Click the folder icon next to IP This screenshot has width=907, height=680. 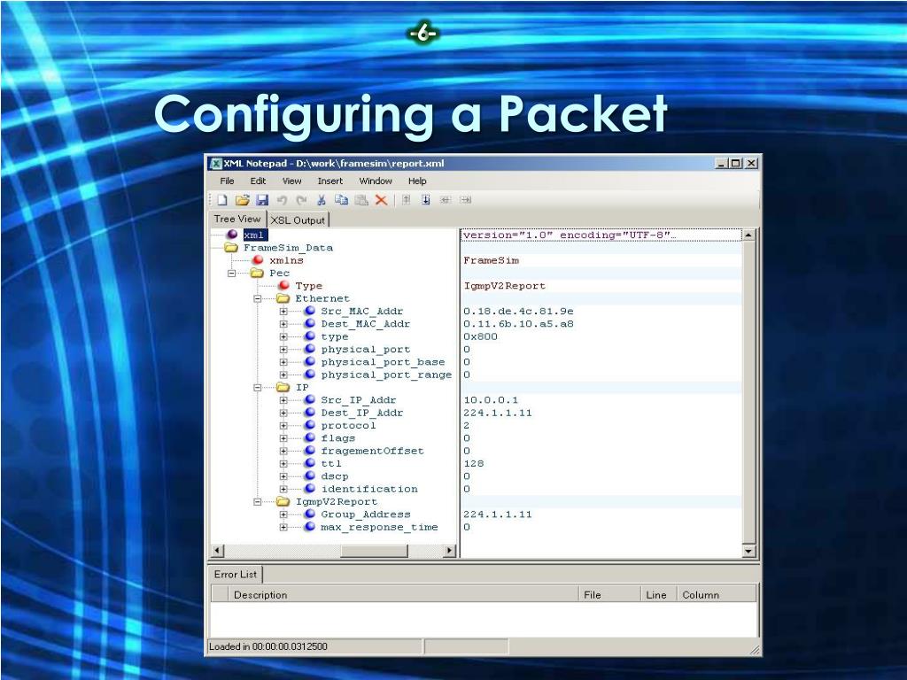pyautogui.click(x=283, y=388)
